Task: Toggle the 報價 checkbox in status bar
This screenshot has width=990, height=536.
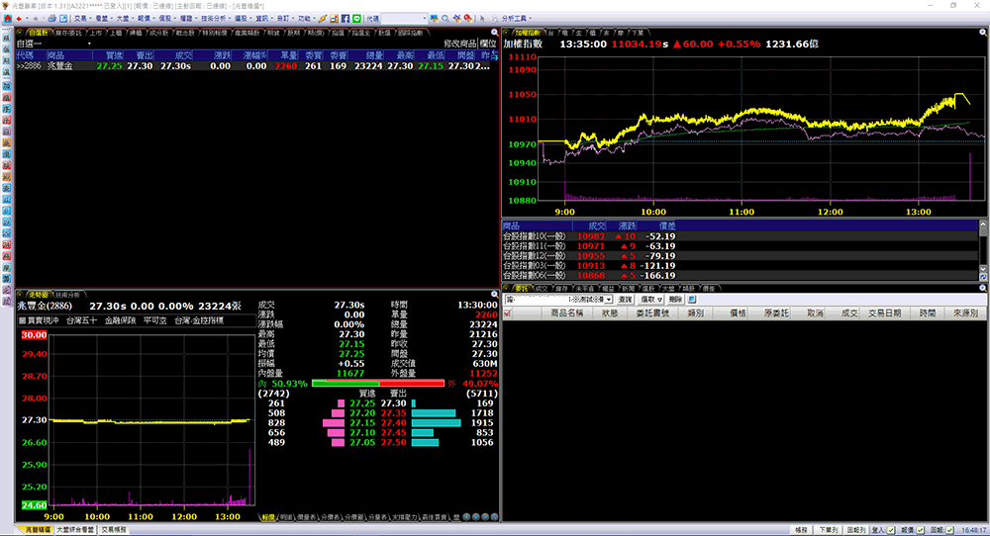Action: pos(920,530)
